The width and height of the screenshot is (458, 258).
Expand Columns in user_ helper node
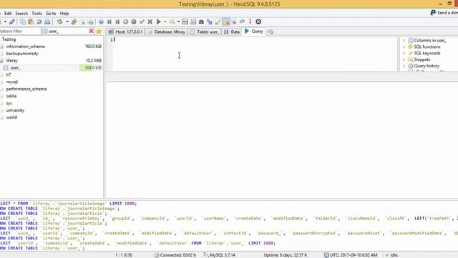click(x=404, y=40)
